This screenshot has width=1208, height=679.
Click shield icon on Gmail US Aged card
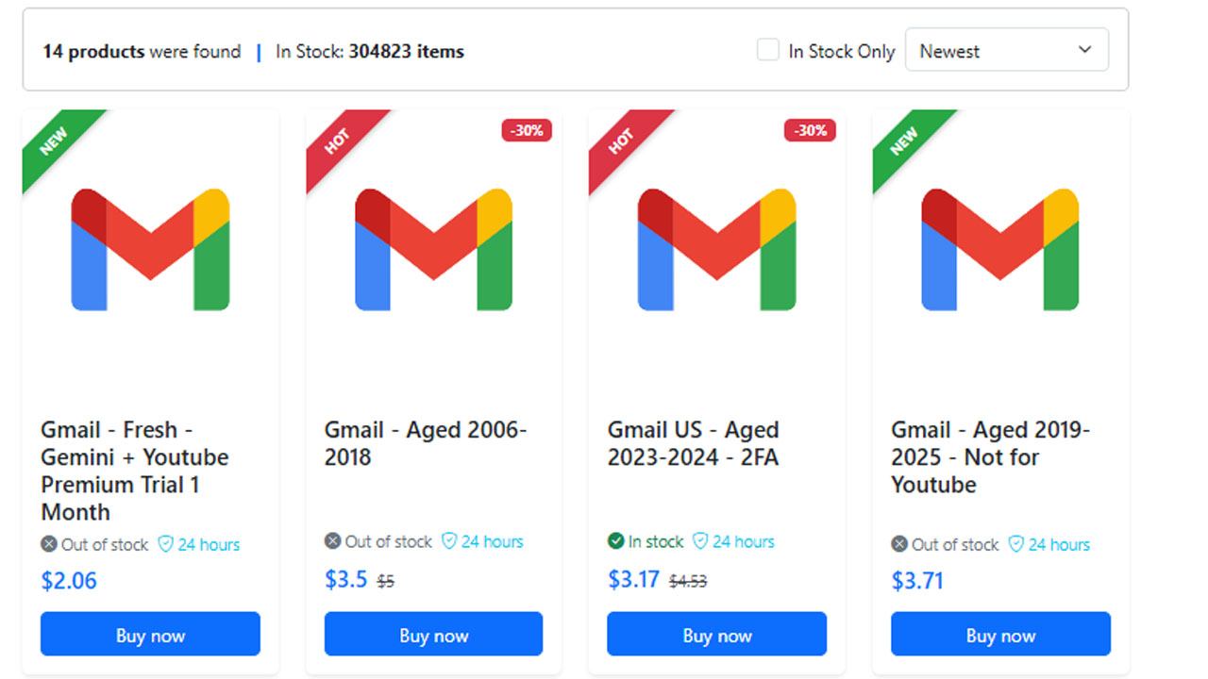coord(700,541)
